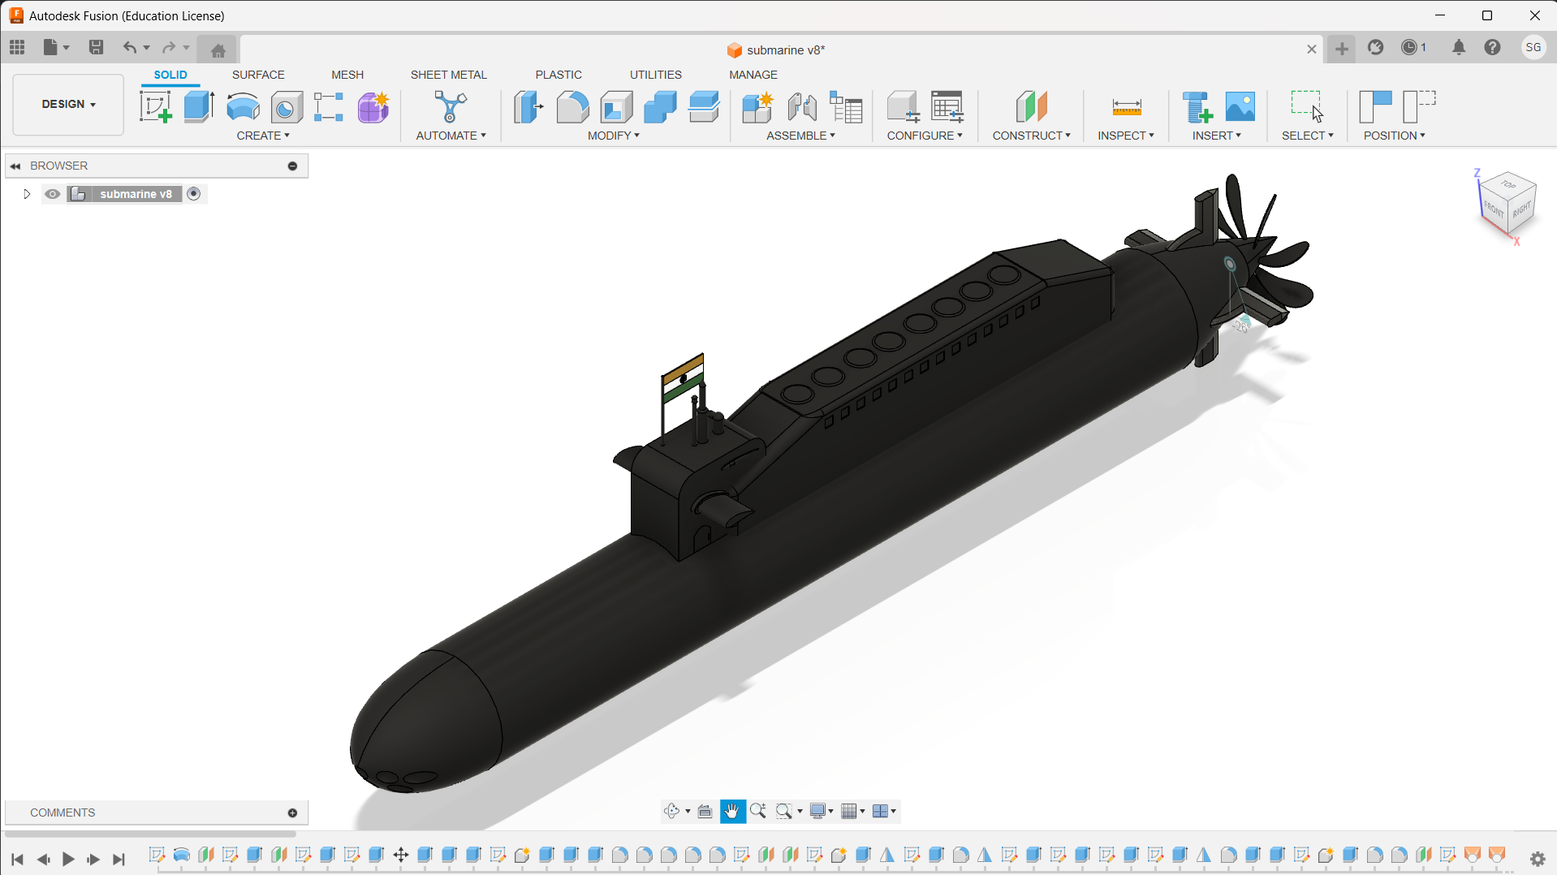Play the timeline history
1557x875 pixels.
(x=68, y=859)
